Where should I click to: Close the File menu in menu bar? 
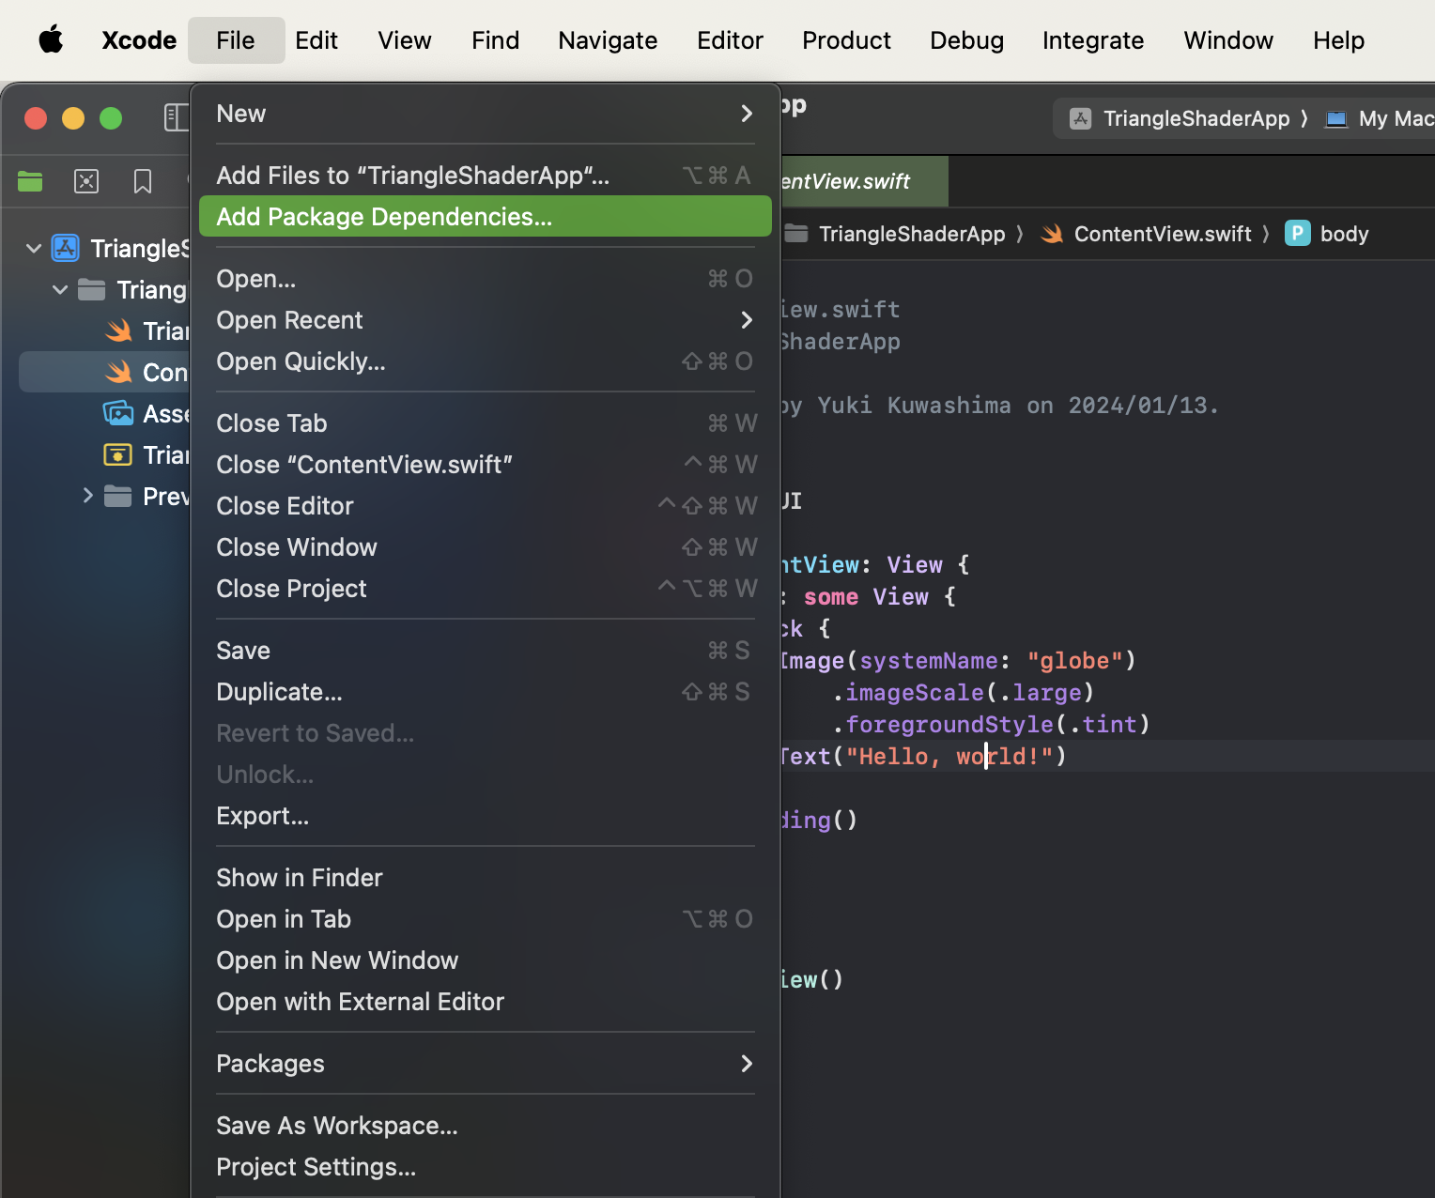click(236, 40)
